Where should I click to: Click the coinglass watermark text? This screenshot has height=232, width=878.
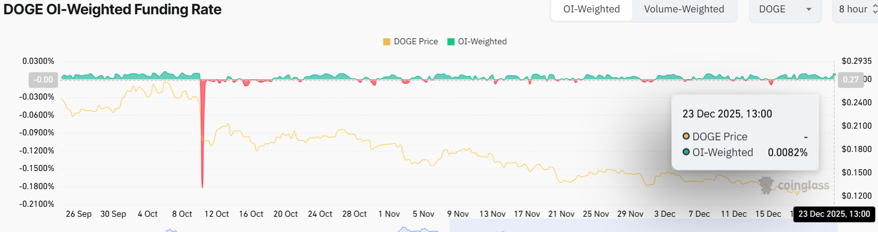803,185
